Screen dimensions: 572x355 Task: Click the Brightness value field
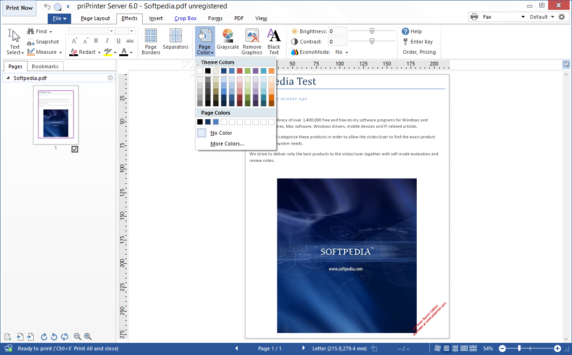pyautogui.click(x=338, y=31)
